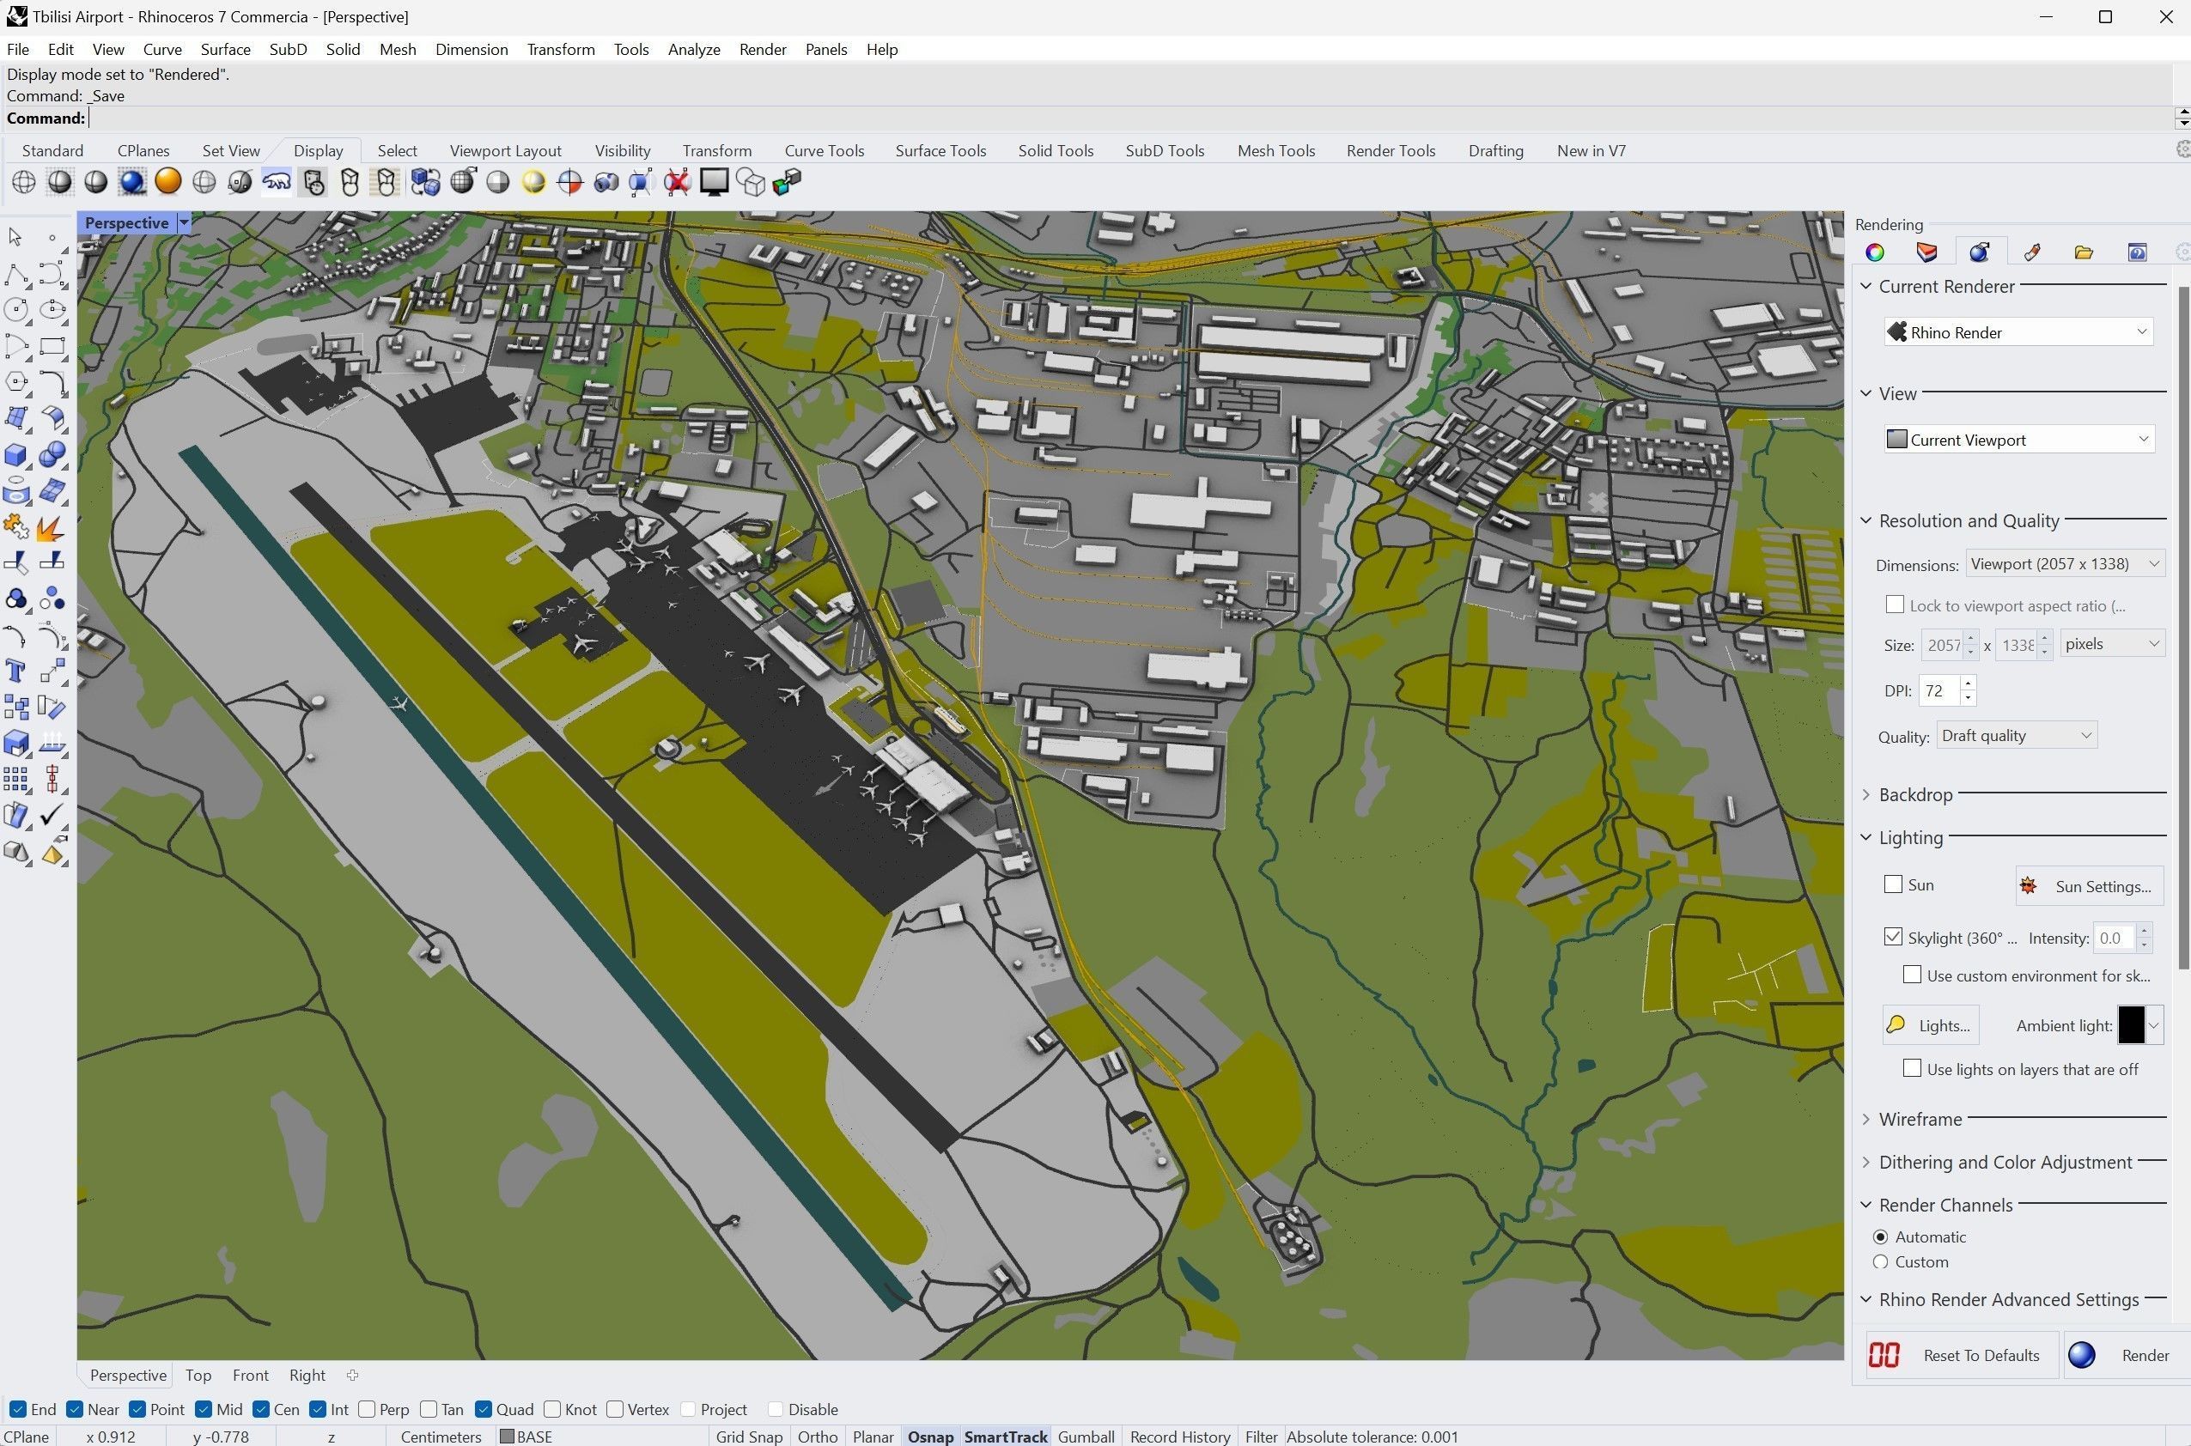
Task: Open the Surface menu
Action: click(226, 50)
